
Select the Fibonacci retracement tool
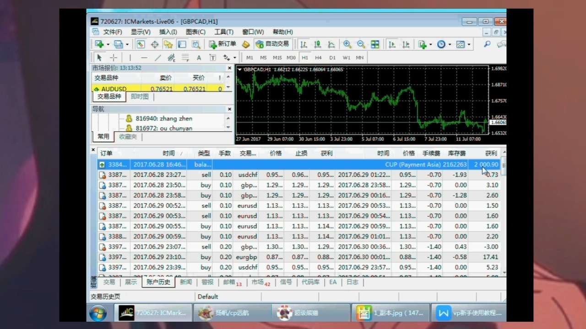tap(185, 58)
